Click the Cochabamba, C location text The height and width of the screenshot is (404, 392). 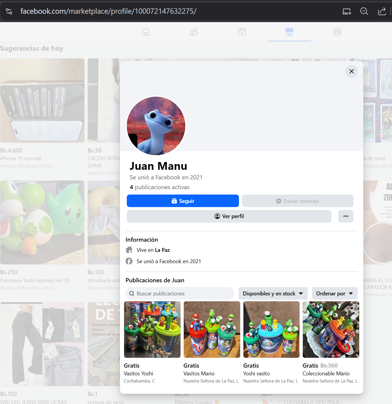click(x=139, y=381)
